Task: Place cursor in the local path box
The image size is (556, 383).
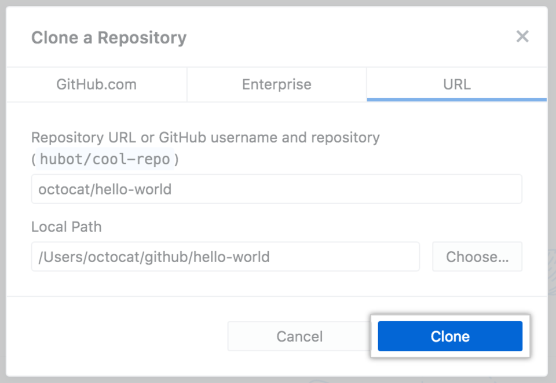Action: point(225,256)
